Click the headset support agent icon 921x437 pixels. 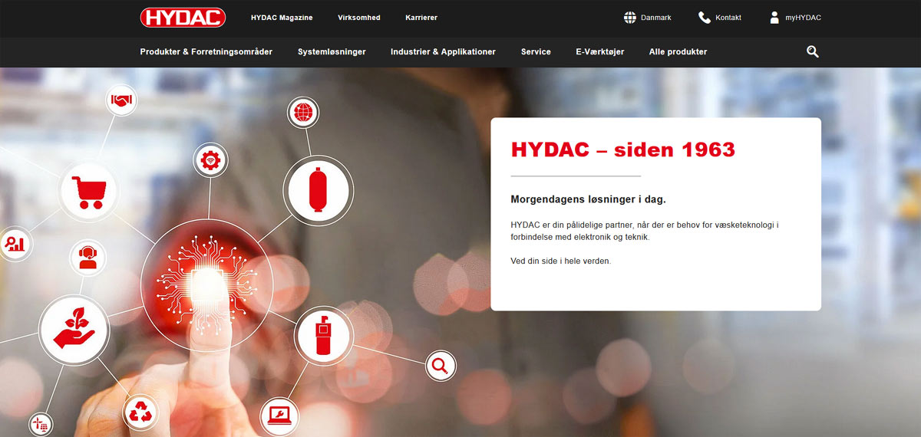[88, 257]
